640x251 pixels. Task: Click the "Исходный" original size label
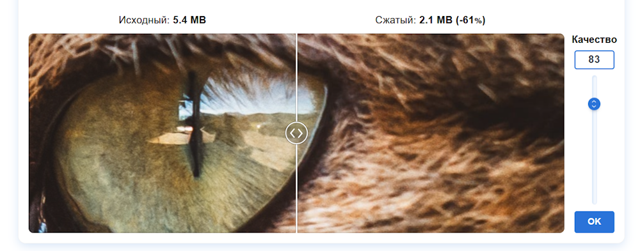[144, 20]
